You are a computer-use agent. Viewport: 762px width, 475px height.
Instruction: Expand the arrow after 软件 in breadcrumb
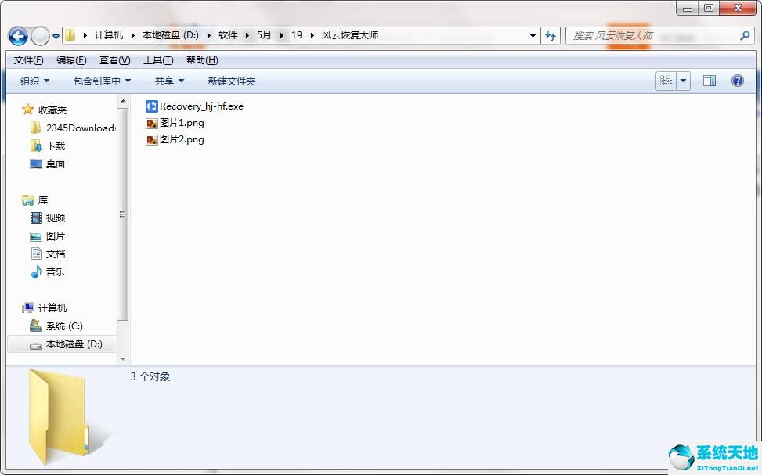click(x=247, y=35)
